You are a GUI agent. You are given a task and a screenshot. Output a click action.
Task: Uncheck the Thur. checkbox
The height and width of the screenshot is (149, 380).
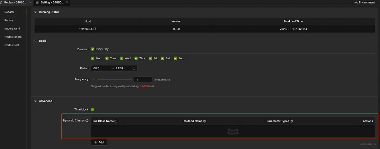click(x=136, y=58)
